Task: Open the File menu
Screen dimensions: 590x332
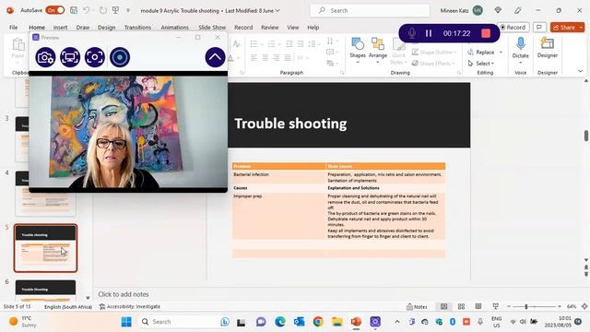Action: click(x=14, y=28)
